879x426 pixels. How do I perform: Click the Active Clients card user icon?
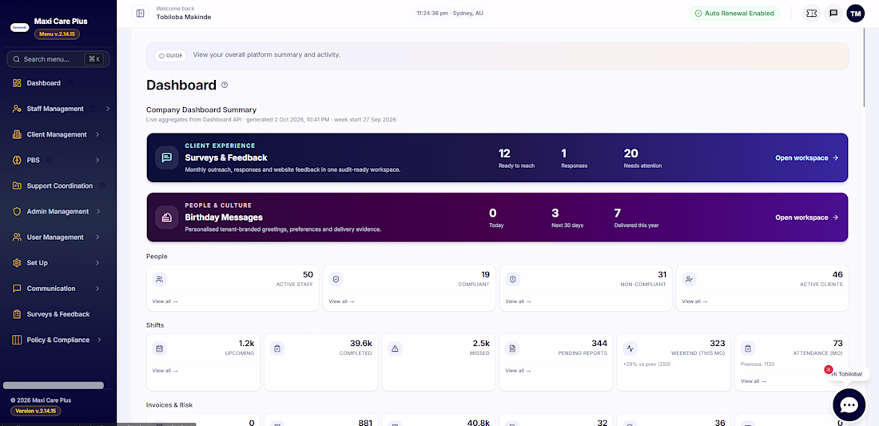click(x=690, y=279)
